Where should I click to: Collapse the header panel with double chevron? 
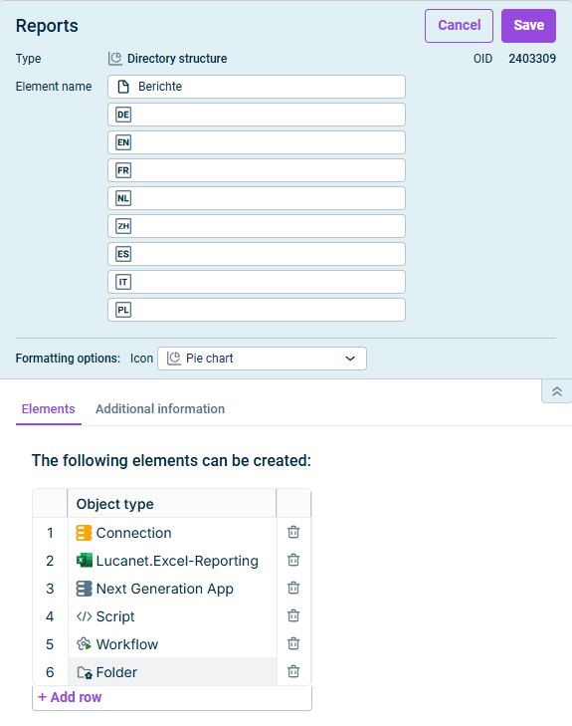click(x=557, y=391)
